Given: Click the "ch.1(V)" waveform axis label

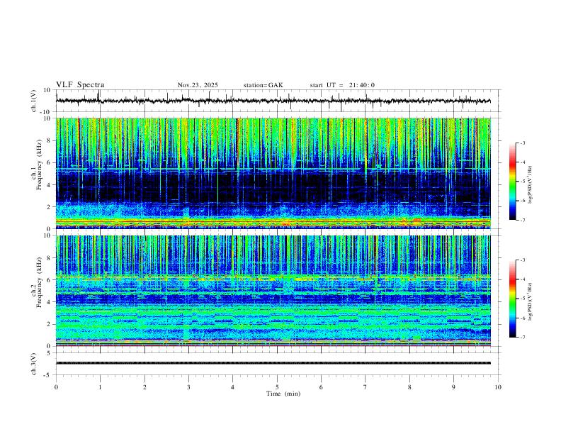Looking at the screenshot, I should click(34, 101).
